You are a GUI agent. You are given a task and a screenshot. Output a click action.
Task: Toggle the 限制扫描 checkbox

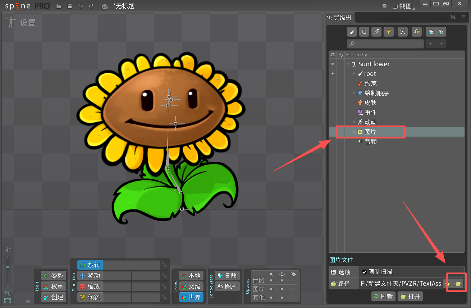click(x=365, y=272)
